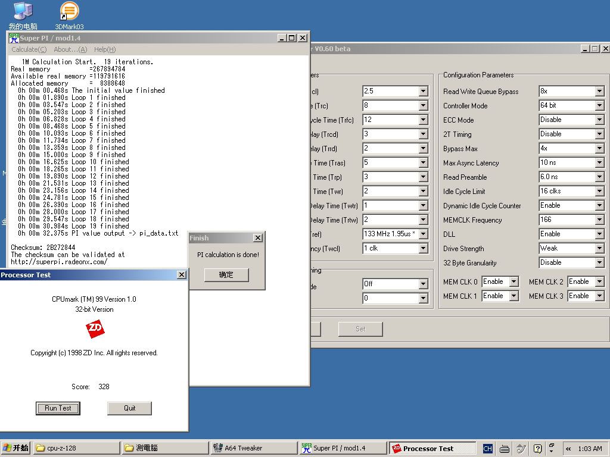
Task: Expand the Trcd dropdown
Action: pos(424,134)
